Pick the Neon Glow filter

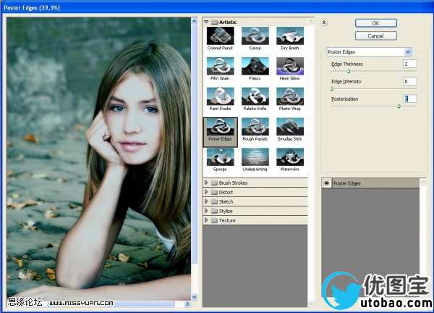pyautogui.click(x=289, y=66)
